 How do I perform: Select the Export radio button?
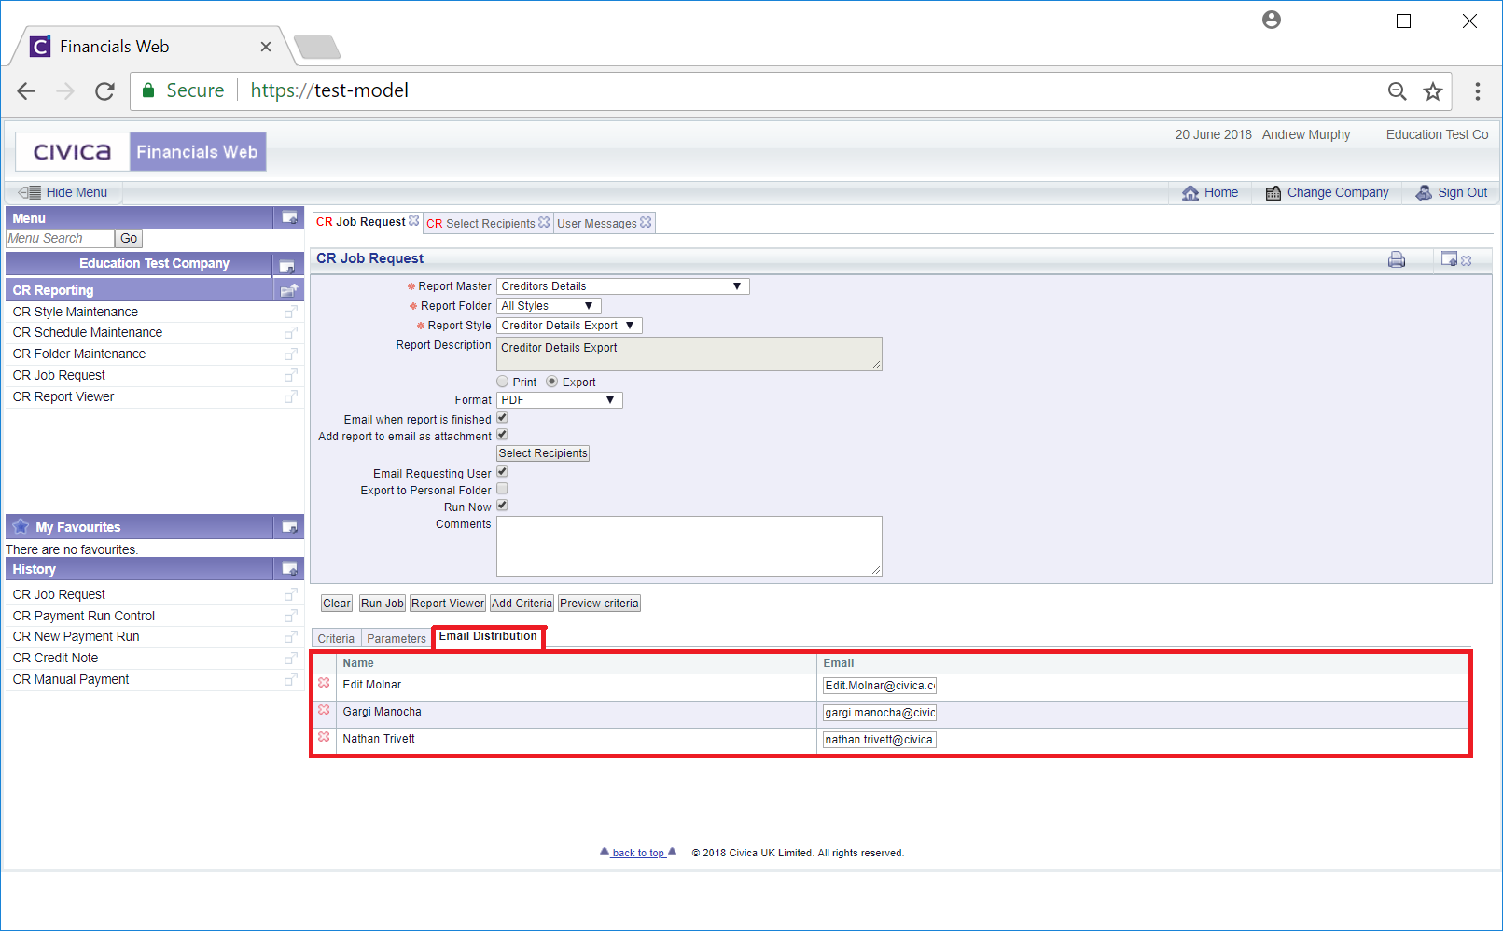click(552, 382)
